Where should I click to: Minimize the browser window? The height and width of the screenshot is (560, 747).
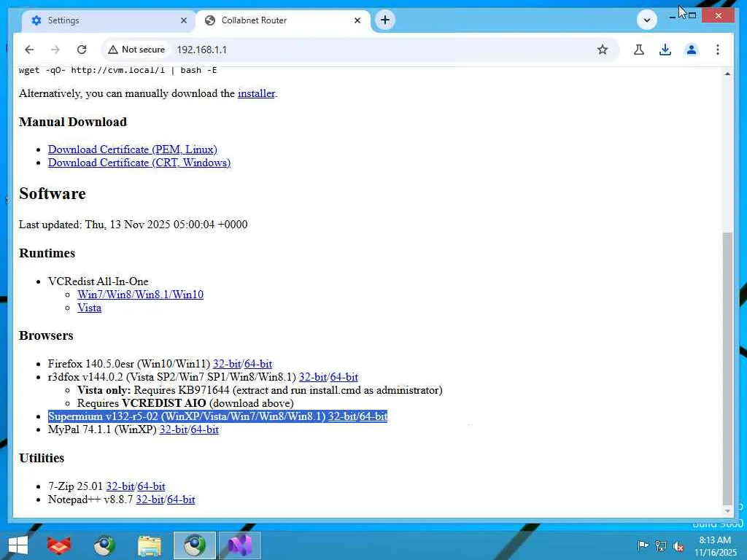coord(672,16)
